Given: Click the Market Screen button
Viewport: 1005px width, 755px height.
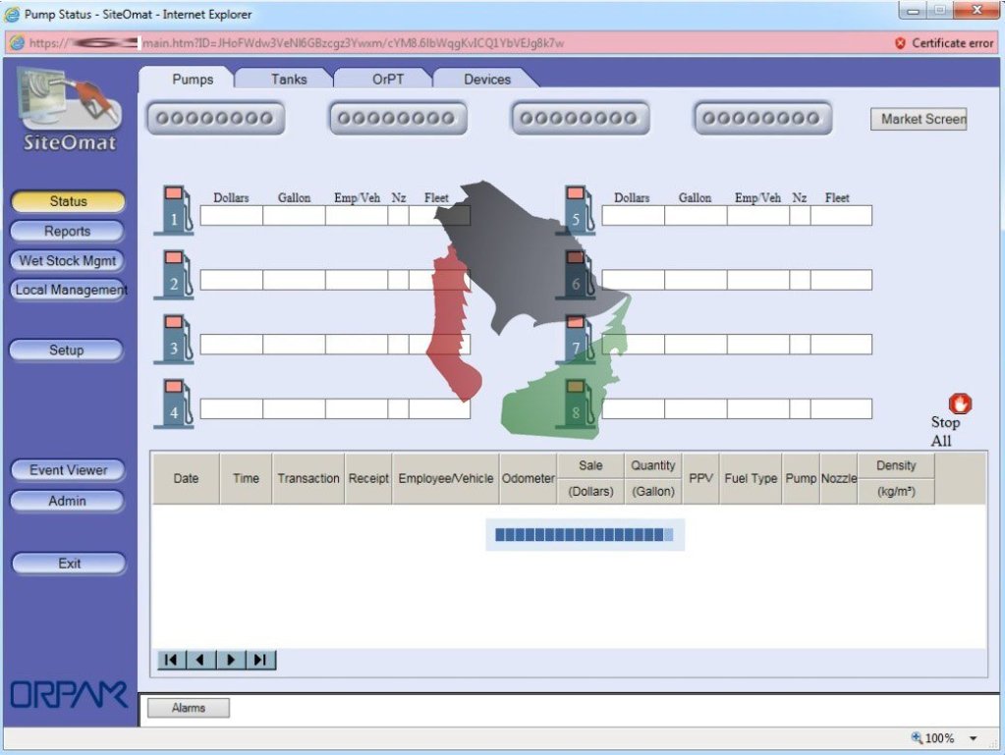Looking at the screenshot, I should (x=919, y=119).
